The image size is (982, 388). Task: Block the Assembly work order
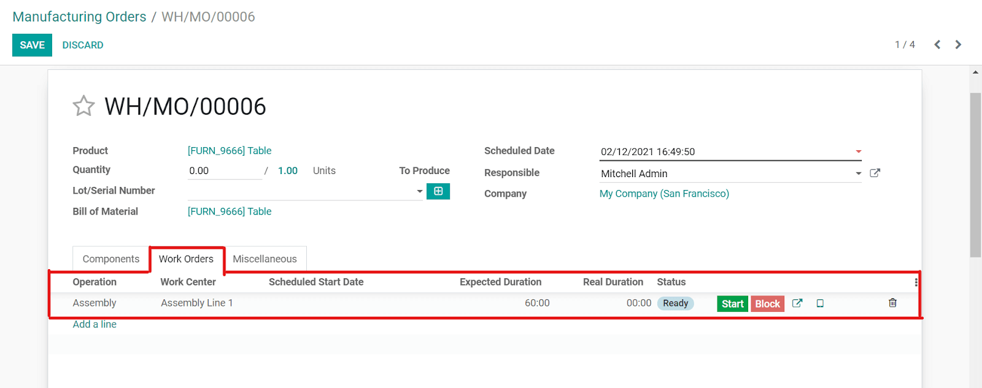[x=767, y=303]
